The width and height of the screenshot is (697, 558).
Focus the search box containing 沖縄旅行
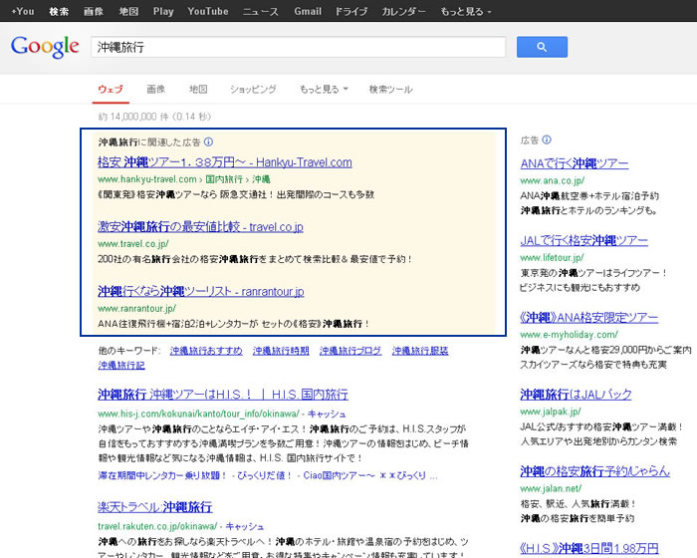(299, 47)
